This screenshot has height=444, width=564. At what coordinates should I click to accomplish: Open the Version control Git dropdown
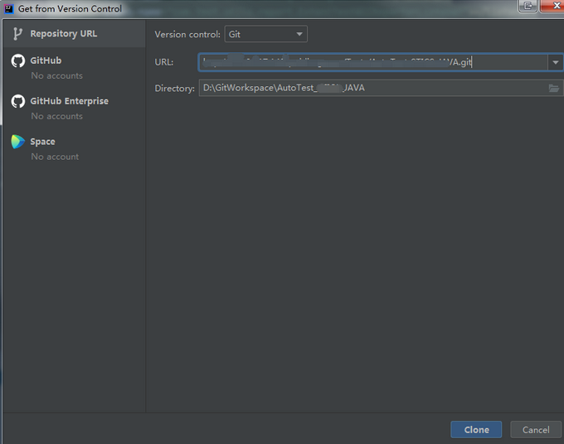tap(265, 34)
